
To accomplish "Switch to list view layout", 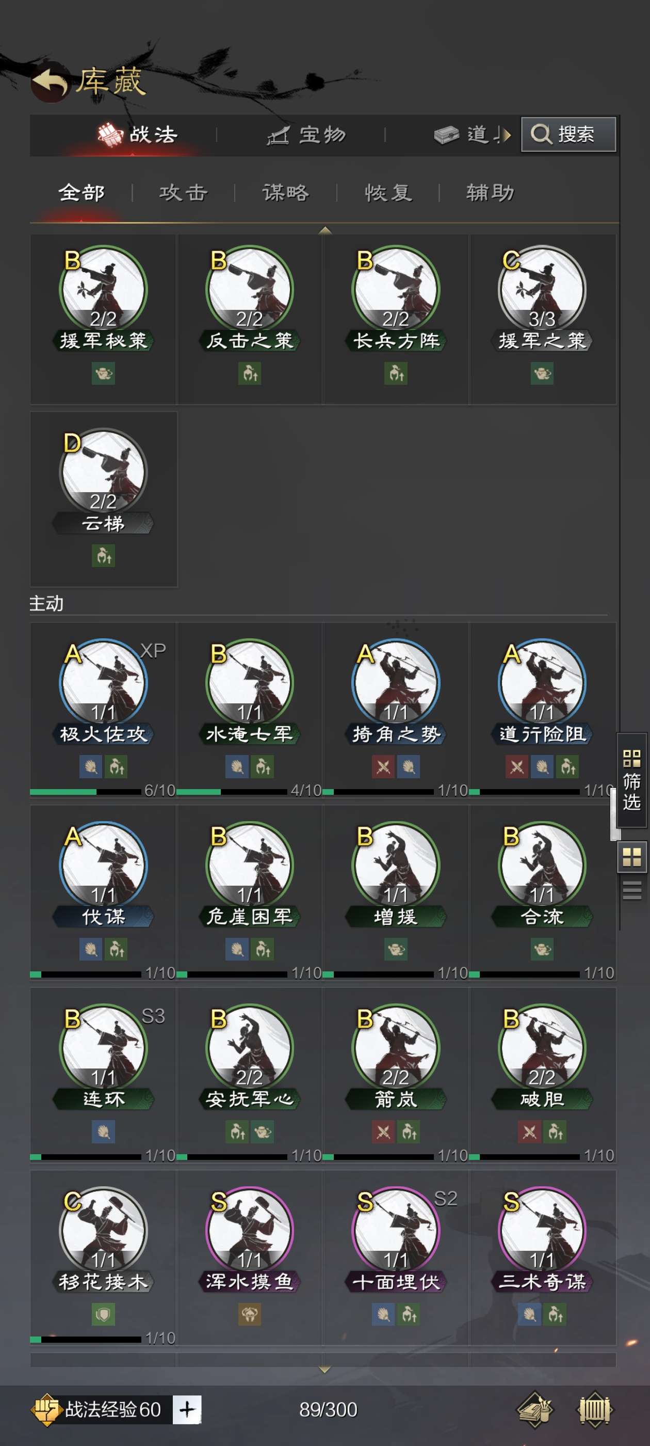I will point(632,890).
